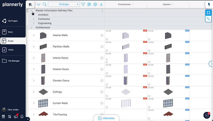This screenshot has height=121, width=213.
Task: Click the search magnifier icon
Action: [x=45, y=4]
